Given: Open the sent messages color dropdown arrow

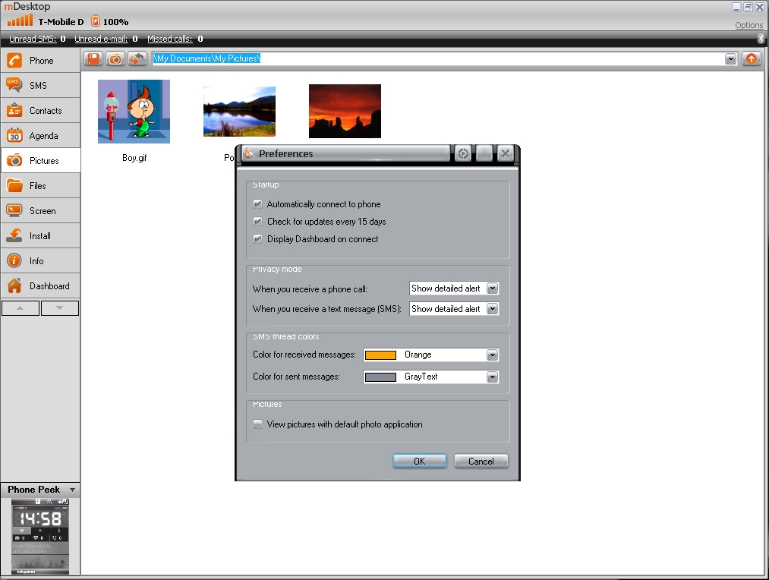Looking at the screenshot, I should click(493, 377).
